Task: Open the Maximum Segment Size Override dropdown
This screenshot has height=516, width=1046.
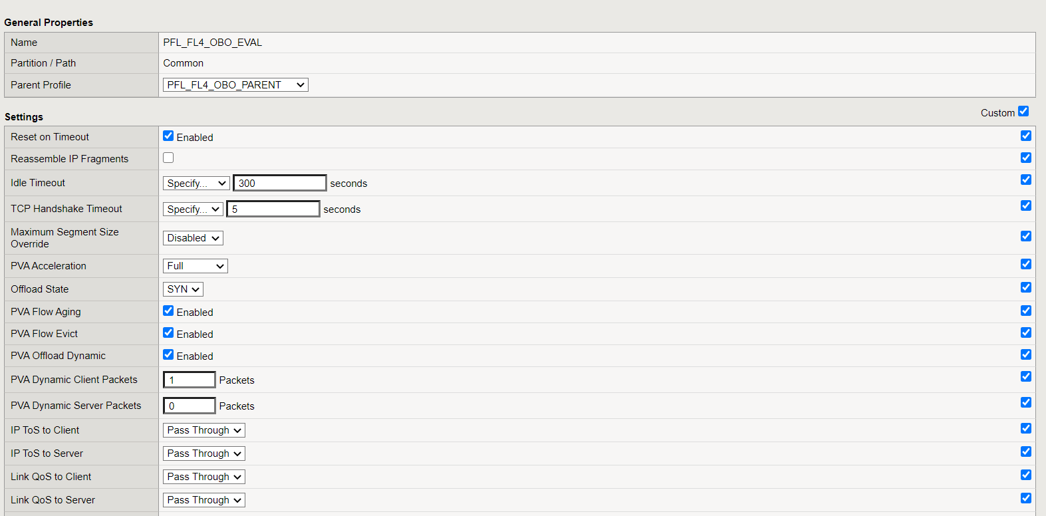Action: 193,238
